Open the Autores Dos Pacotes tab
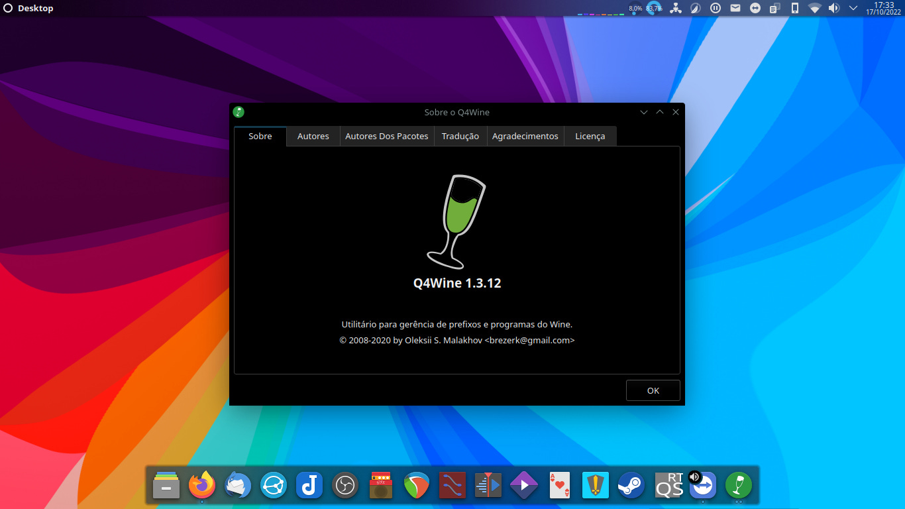The width and height of the screenshot is (905, 509). pyautogui.click(x=387, y=136)
